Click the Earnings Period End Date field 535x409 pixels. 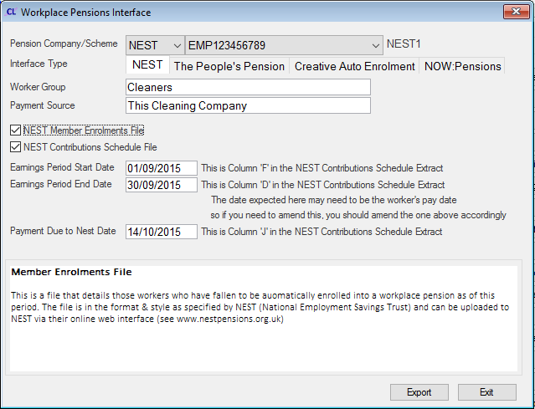[x=160, y=185]
